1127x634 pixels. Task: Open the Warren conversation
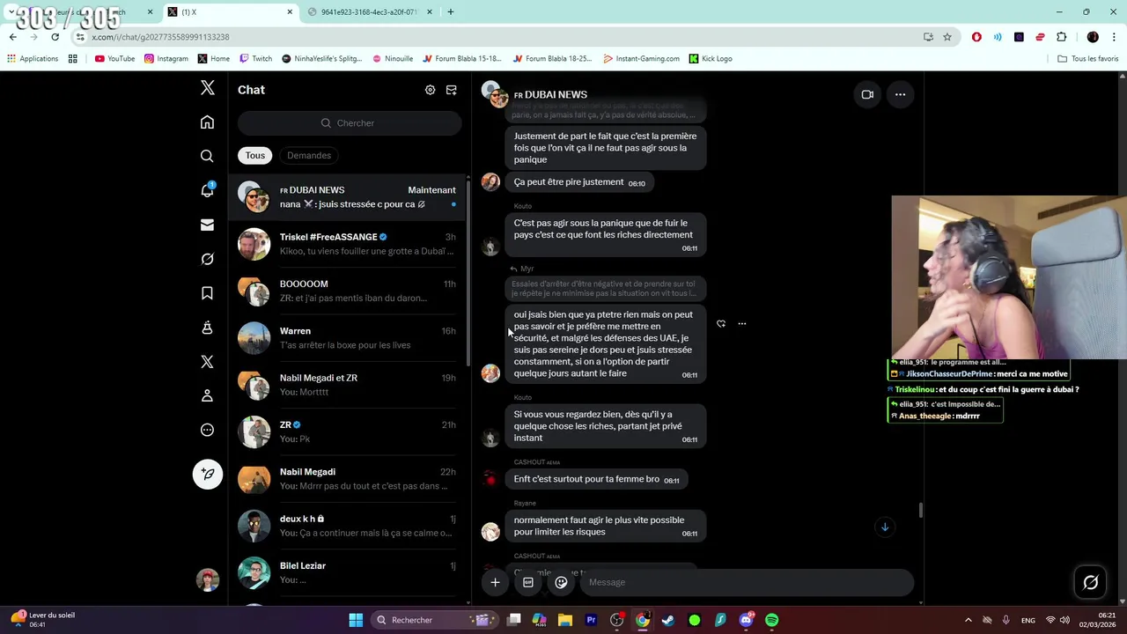click(349, 338)
